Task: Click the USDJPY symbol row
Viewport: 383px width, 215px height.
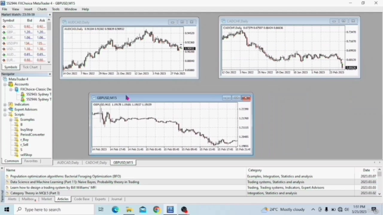Action: pyautogui.click(x=24, y=44)
